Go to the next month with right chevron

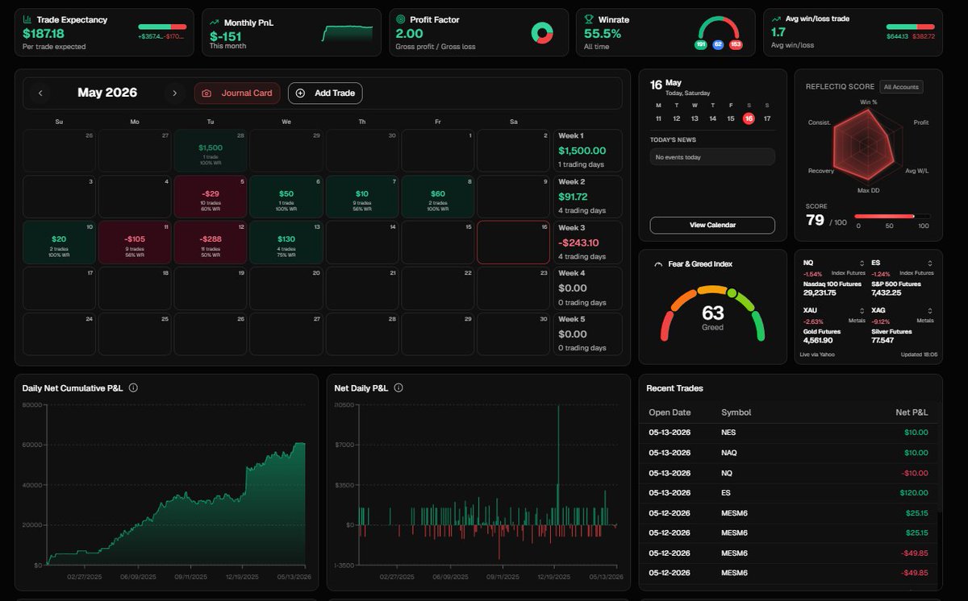click(174, 93)
